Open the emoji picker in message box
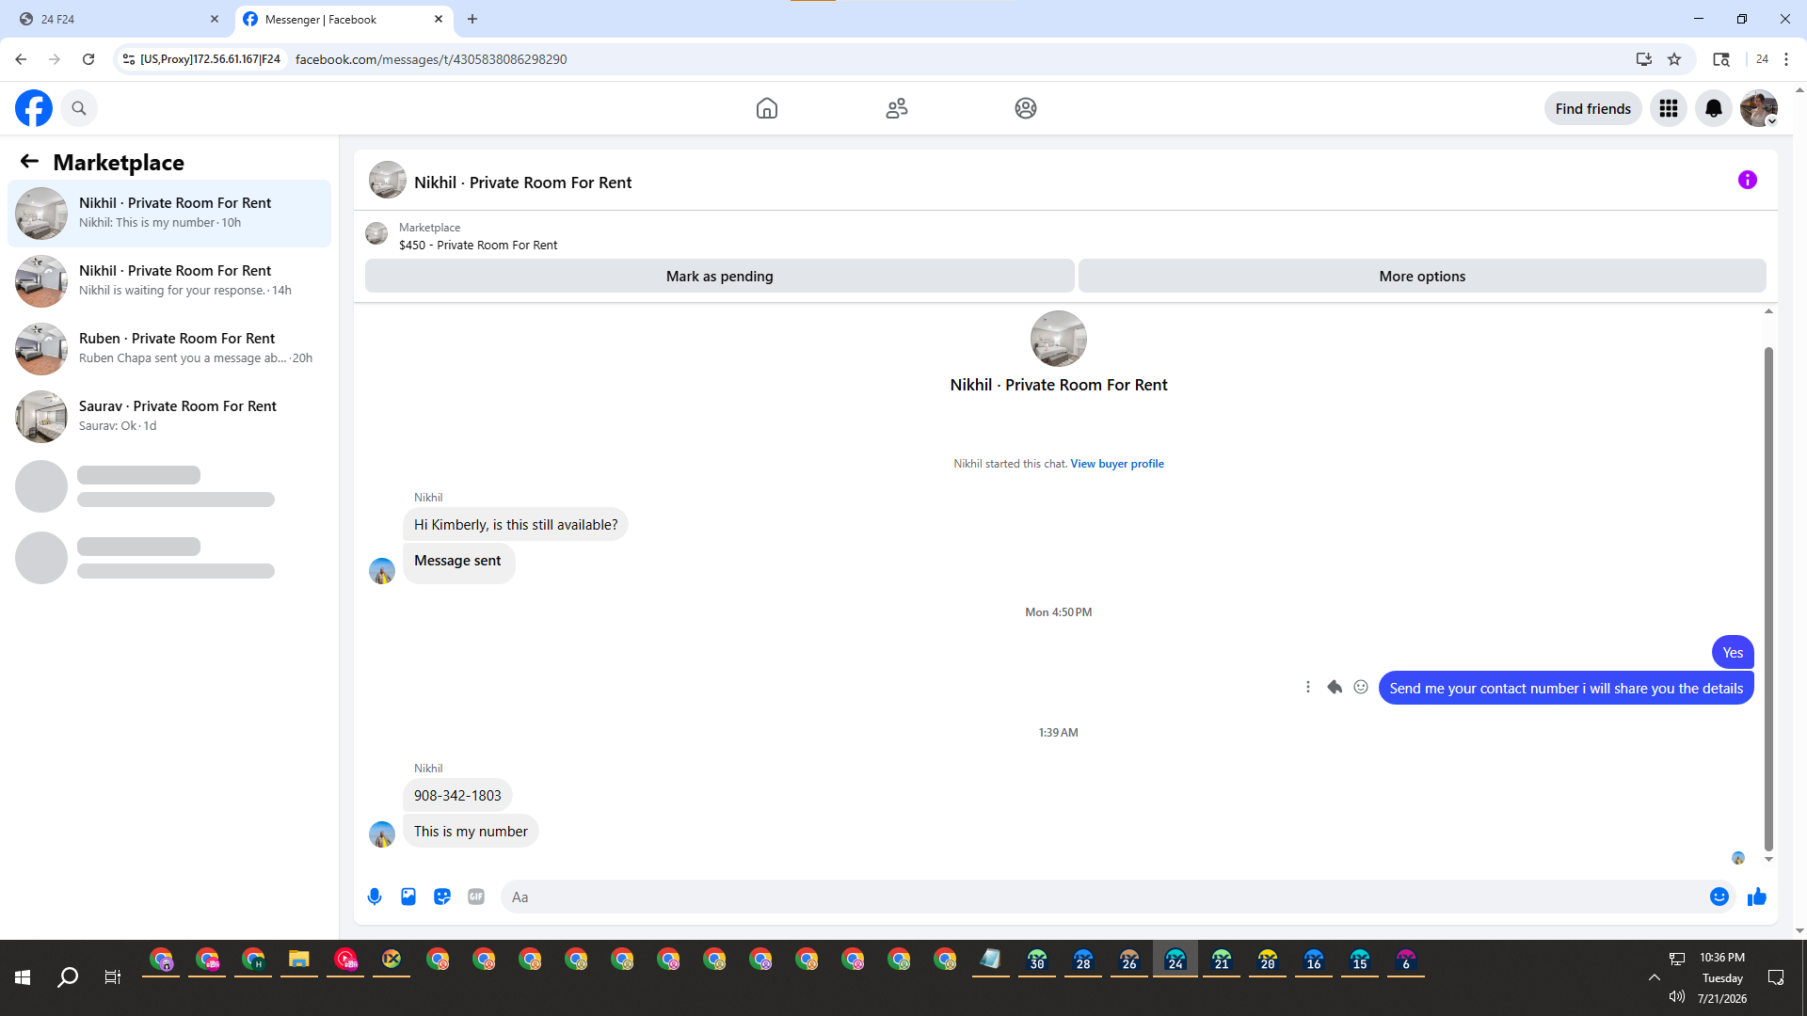This screenshot has height=1016, width=1807. [x=1719, y=897]
